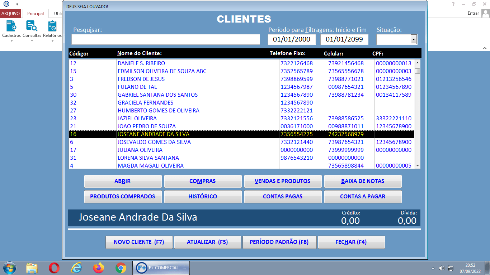The height and width of the screenshot is (275, 490).
Task: Click the COMPRAS button
Action: (x=203, y=181)
